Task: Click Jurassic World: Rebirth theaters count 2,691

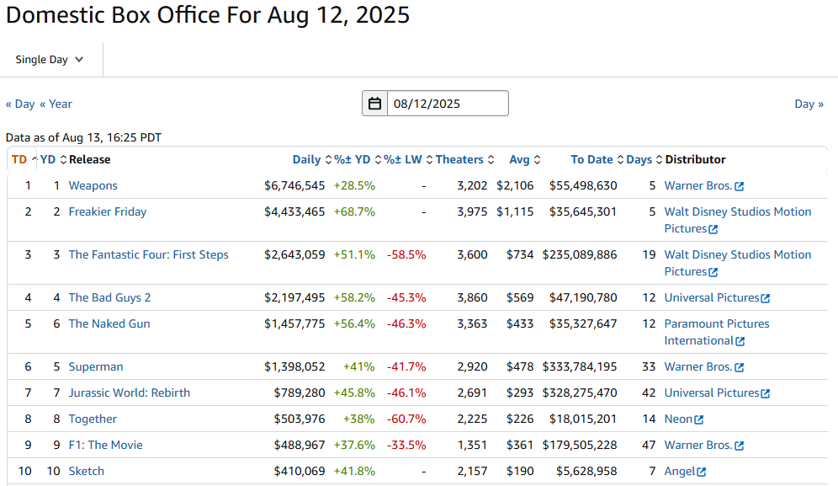Action: 473,393
